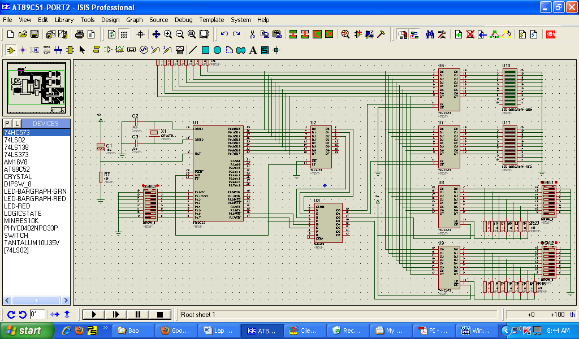Click the rotation angle input field
The image size is (579, 339).
37,314
